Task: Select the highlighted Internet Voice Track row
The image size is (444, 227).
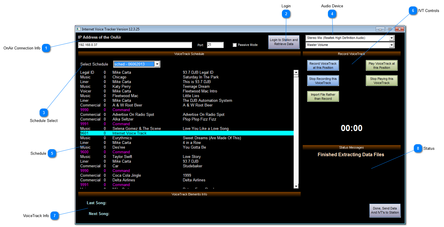Action: pos(187,133)
